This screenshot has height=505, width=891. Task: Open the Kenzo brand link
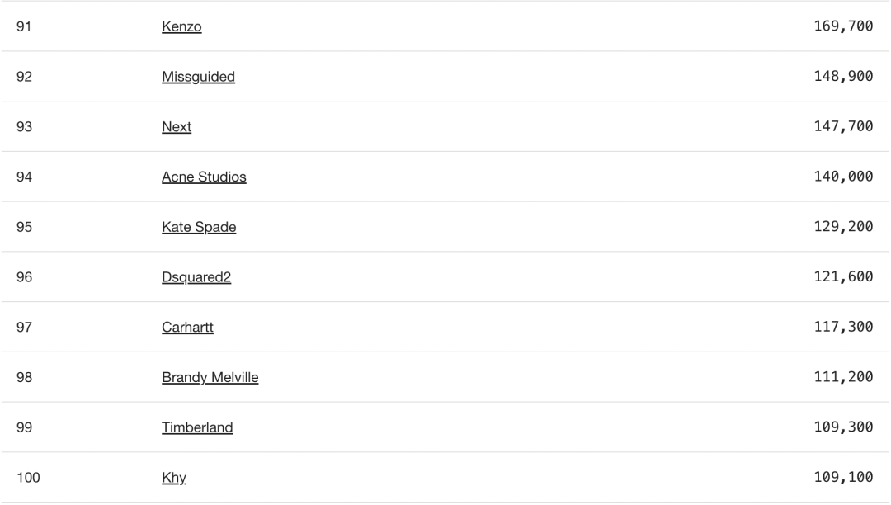pos(181,26)
